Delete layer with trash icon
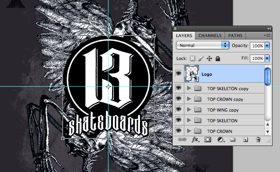The height and width of the screenshot is (172, 280). 258,139
